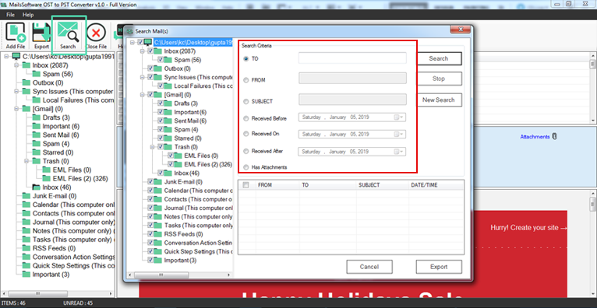Click the TO search text field
Image resolution: width=597 pixels, height=308 pixels.
pyautogui.click(x=352, y=58)
